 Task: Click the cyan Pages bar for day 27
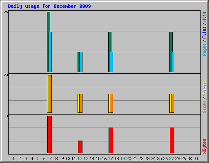173,62
